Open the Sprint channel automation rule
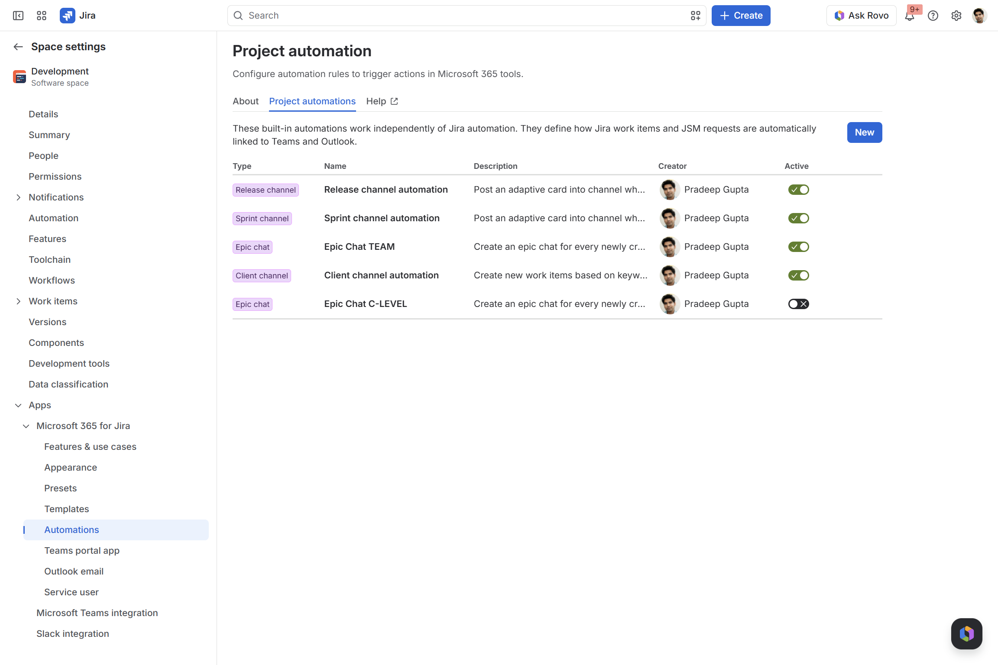This screenshot has width=998, height=665. [382, 218]
